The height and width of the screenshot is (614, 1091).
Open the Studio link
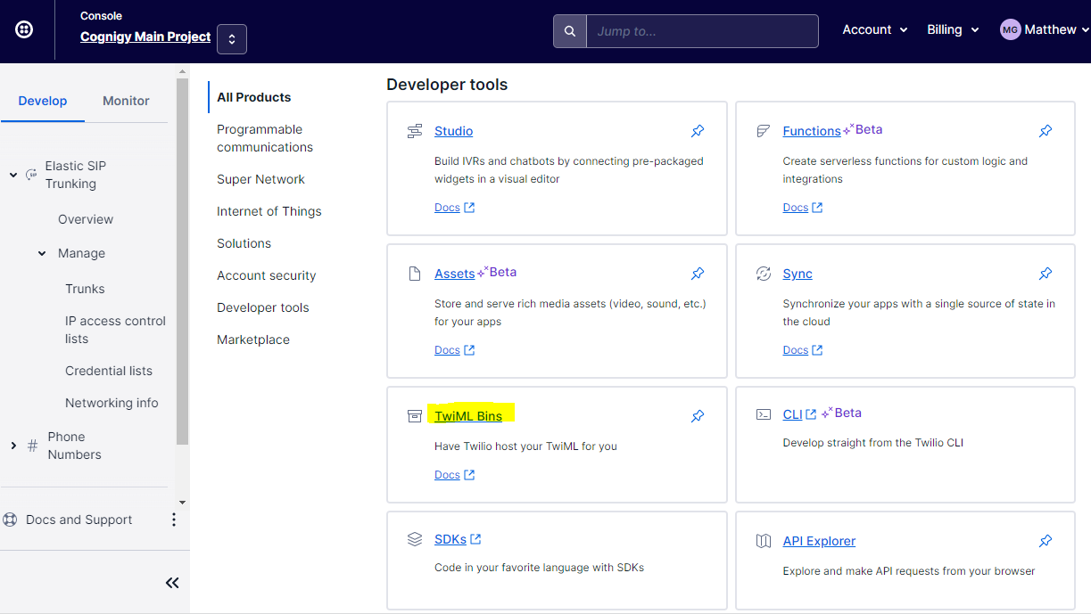tap(453, 131)
